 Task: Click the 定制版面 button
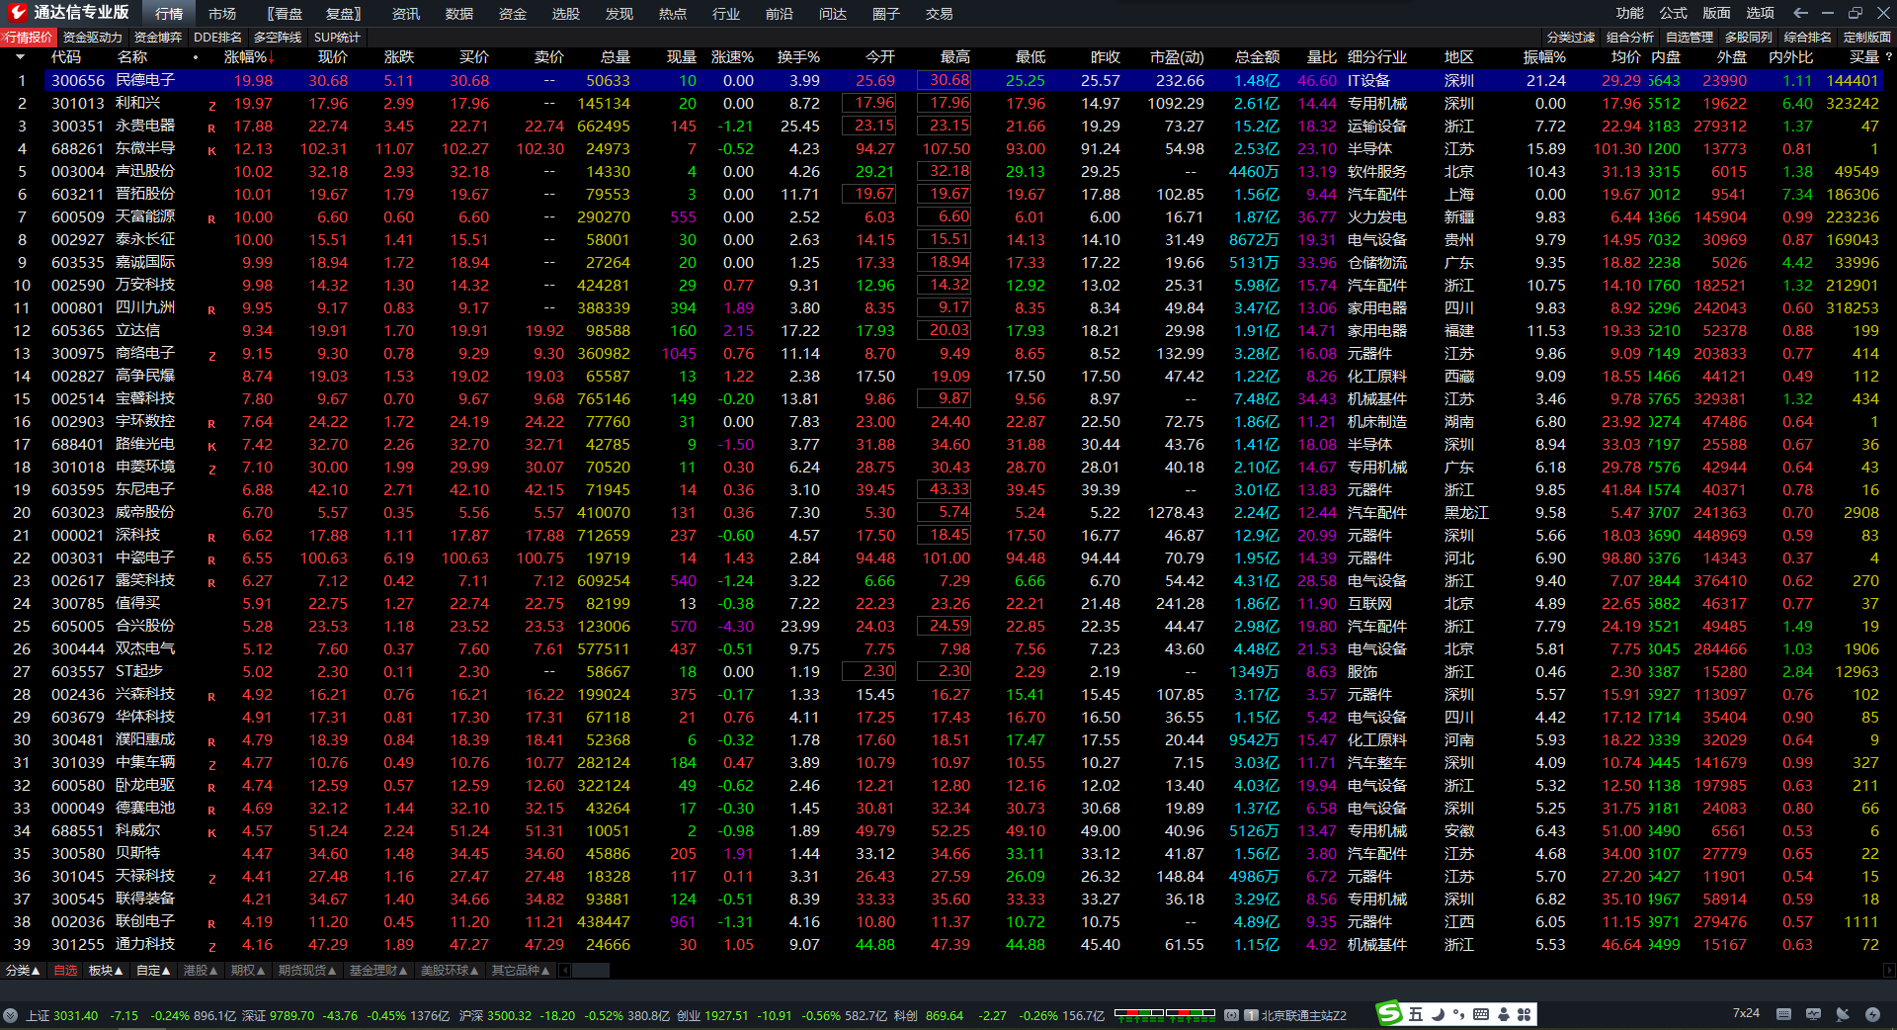click(x=1867, y=38)
